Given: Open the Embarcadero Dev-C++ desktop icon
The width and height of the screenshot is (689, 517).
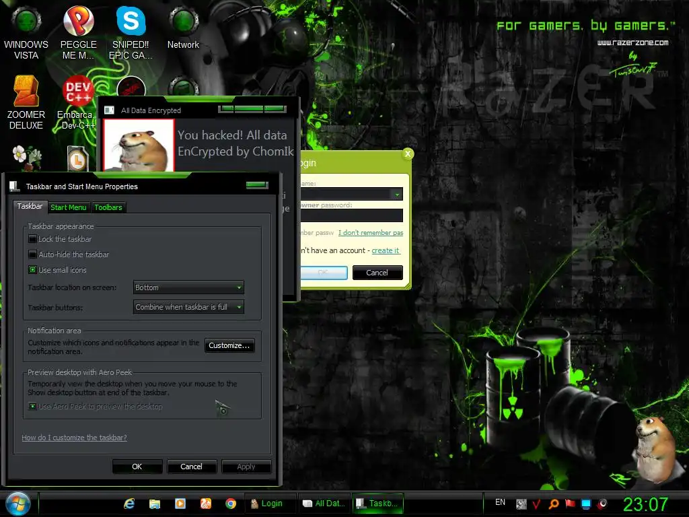Looking at the screenshot, I should [x=78, y=102].
